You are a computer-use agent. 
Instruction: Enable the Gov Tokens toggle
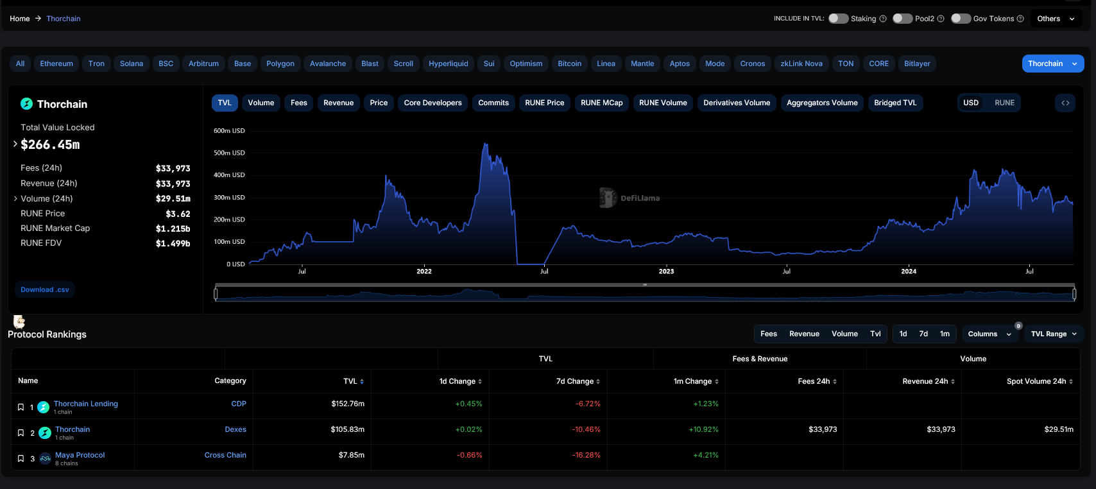tap(961, 19)
